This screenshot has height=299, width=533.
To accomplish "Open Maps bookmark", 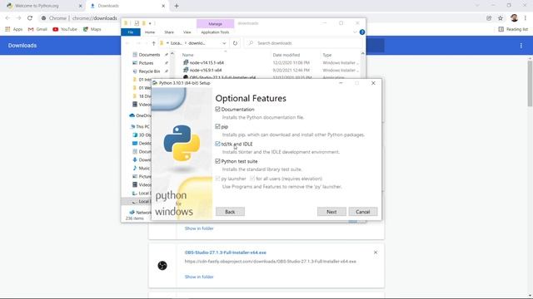I will click(x=92, y=29).
